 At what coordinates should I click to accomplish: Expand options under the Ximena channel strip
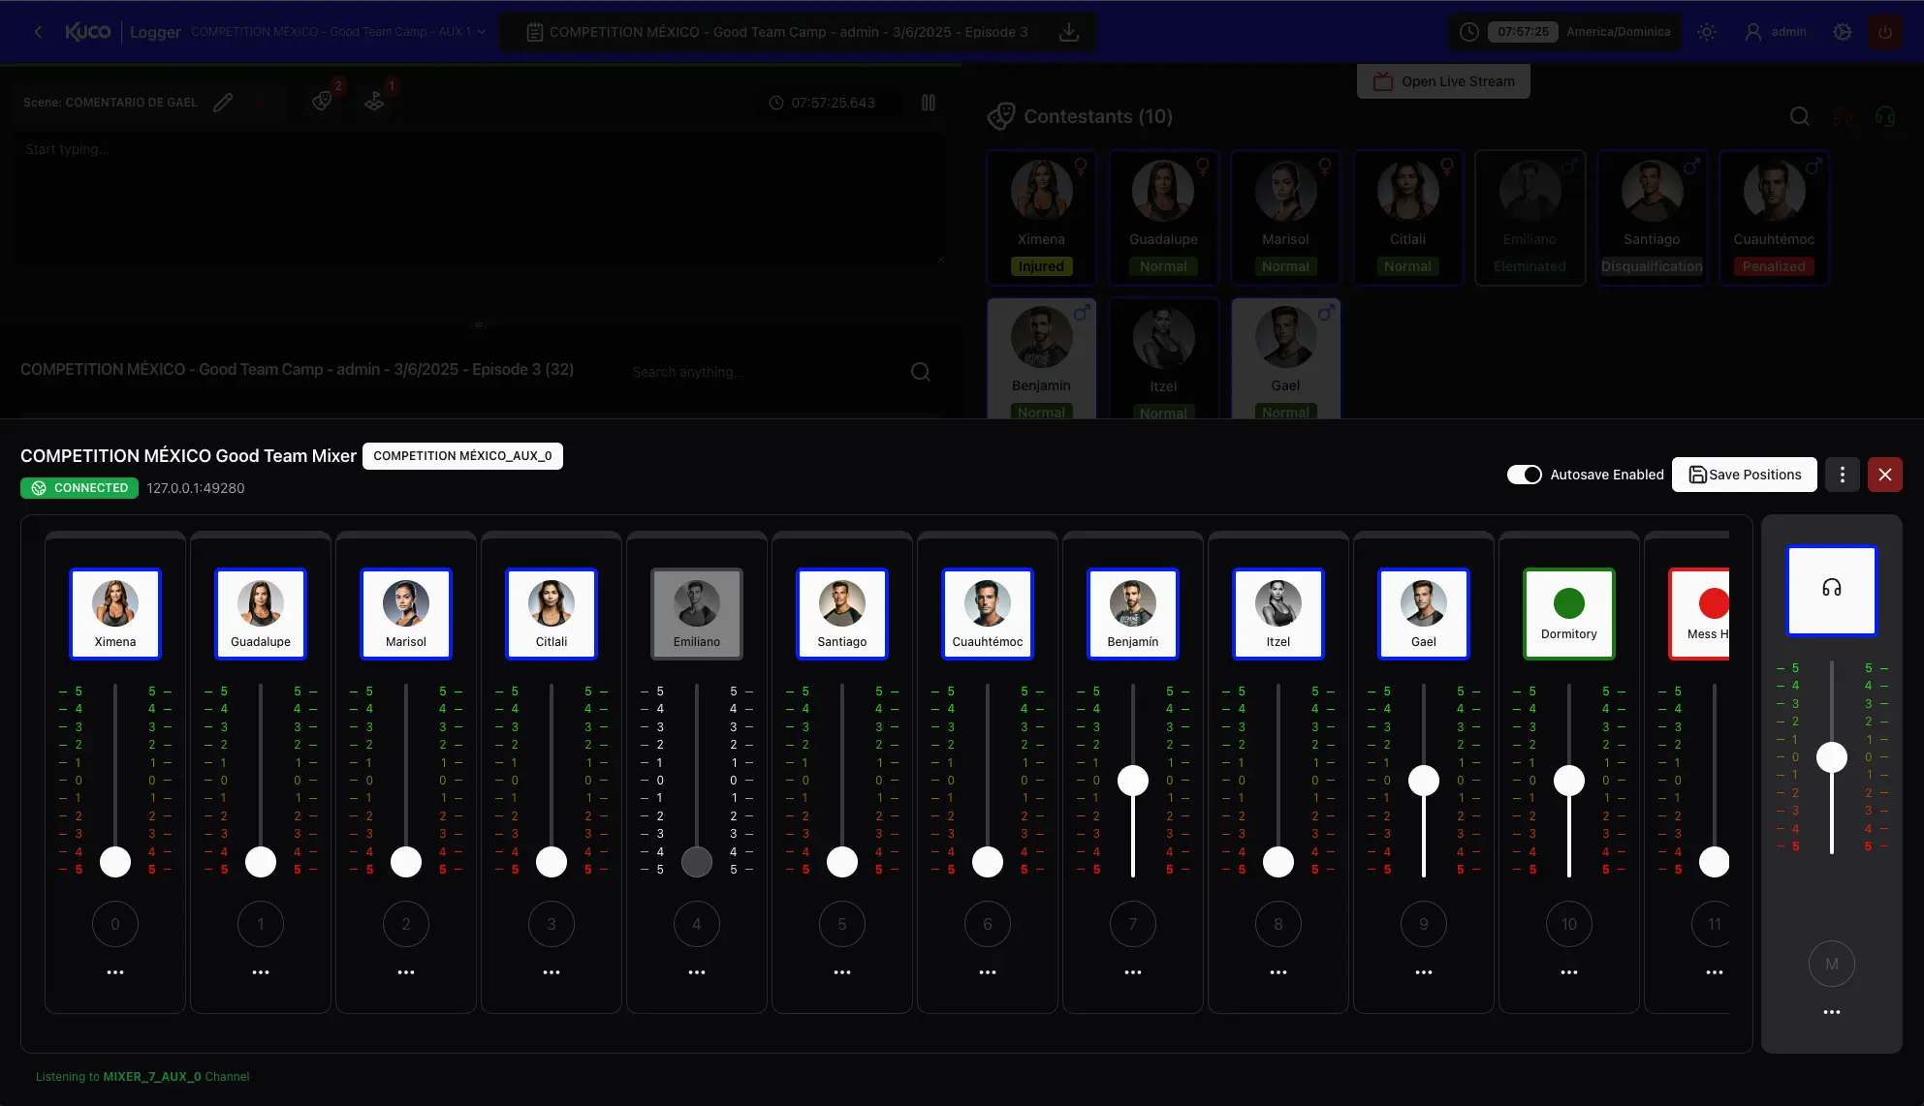click(114, 971)
